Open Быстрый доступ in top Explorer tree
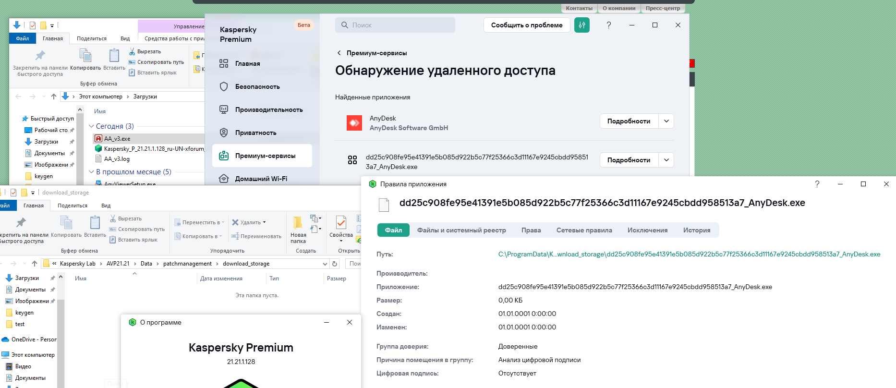The height and width of the screenshot is (388, 896). click(x=48, y=119)
